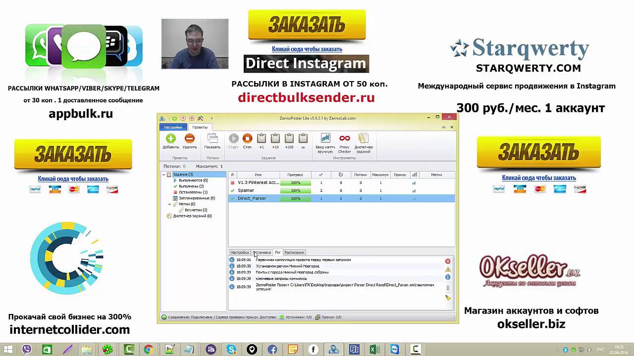This screenshot has height=356, width=634.
Task: Sort by the Прогресс column header
Action: [x=295, y=175]
